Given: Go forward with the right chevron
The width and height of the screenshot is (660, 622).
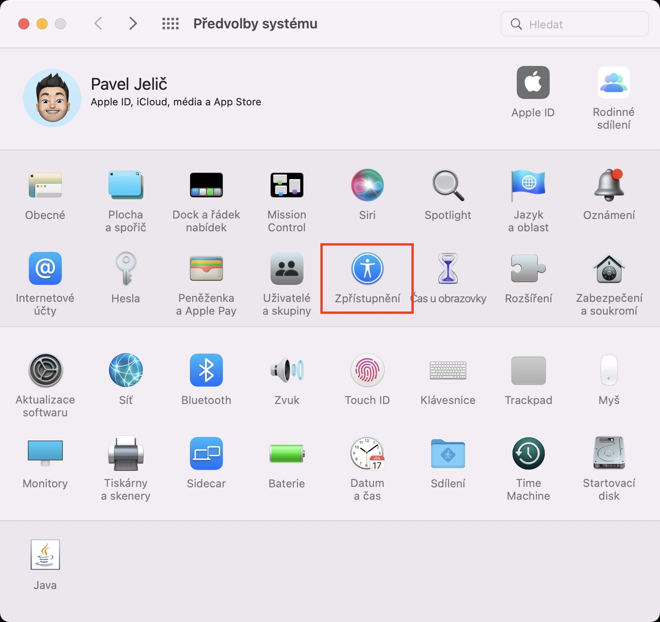Looking at the screenshot, I should pos(133,23).
